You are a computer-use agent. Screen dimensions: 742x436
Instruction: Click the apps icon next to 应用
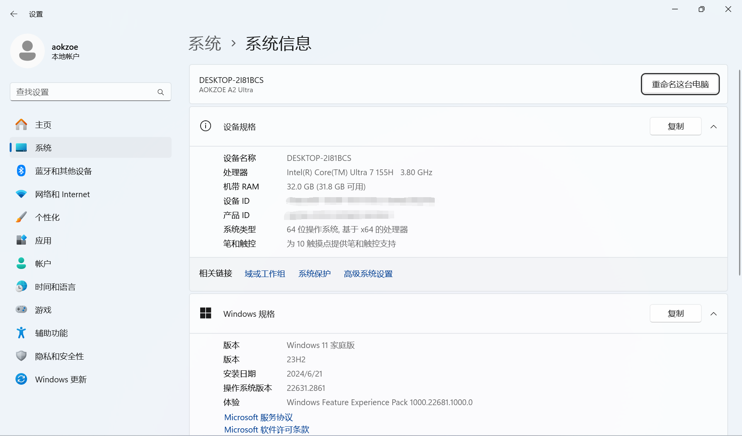pos(21,240)
